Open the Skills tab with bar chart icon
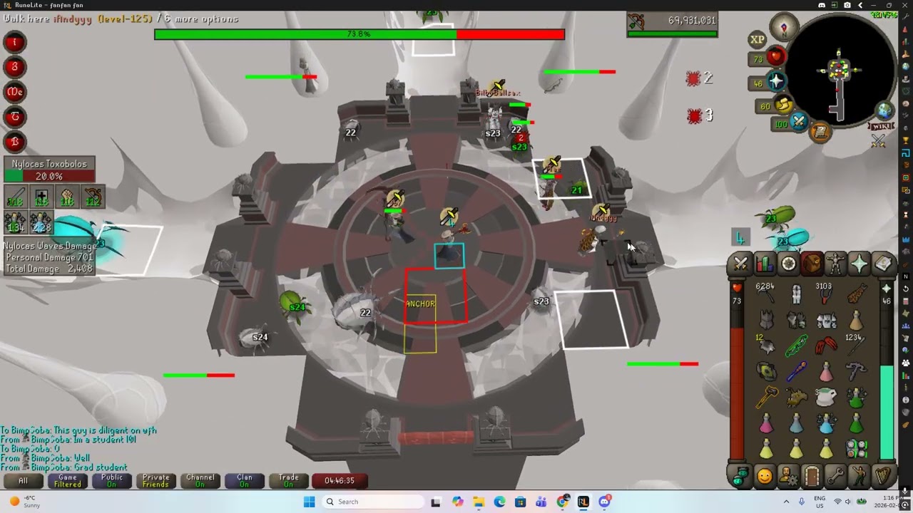Image resolution: width=913 pixels, height=513 pixels. (x=765, y=264)
